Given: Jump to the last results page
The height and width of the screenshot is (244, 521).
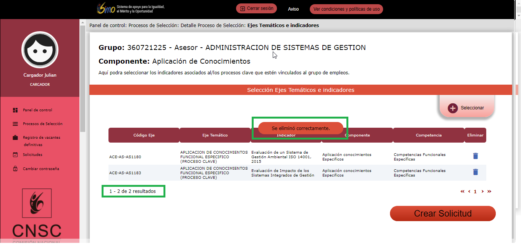Looking at the screenshot, I should tap(489, 191).
